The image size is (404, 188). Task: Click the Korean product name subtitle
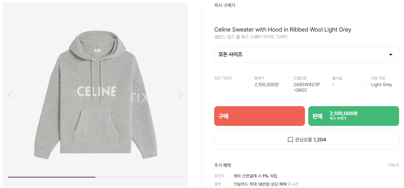coord(251,37)
